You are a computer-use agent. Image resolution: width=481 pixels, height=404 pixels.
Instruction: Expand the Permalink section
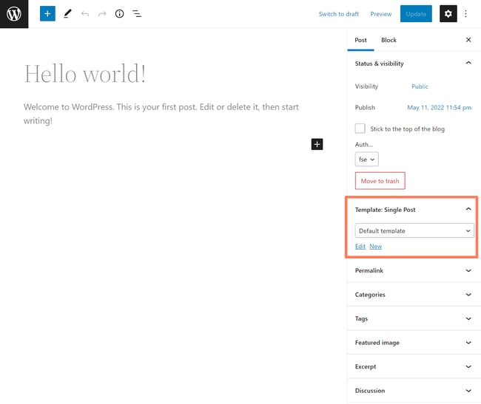414,271
